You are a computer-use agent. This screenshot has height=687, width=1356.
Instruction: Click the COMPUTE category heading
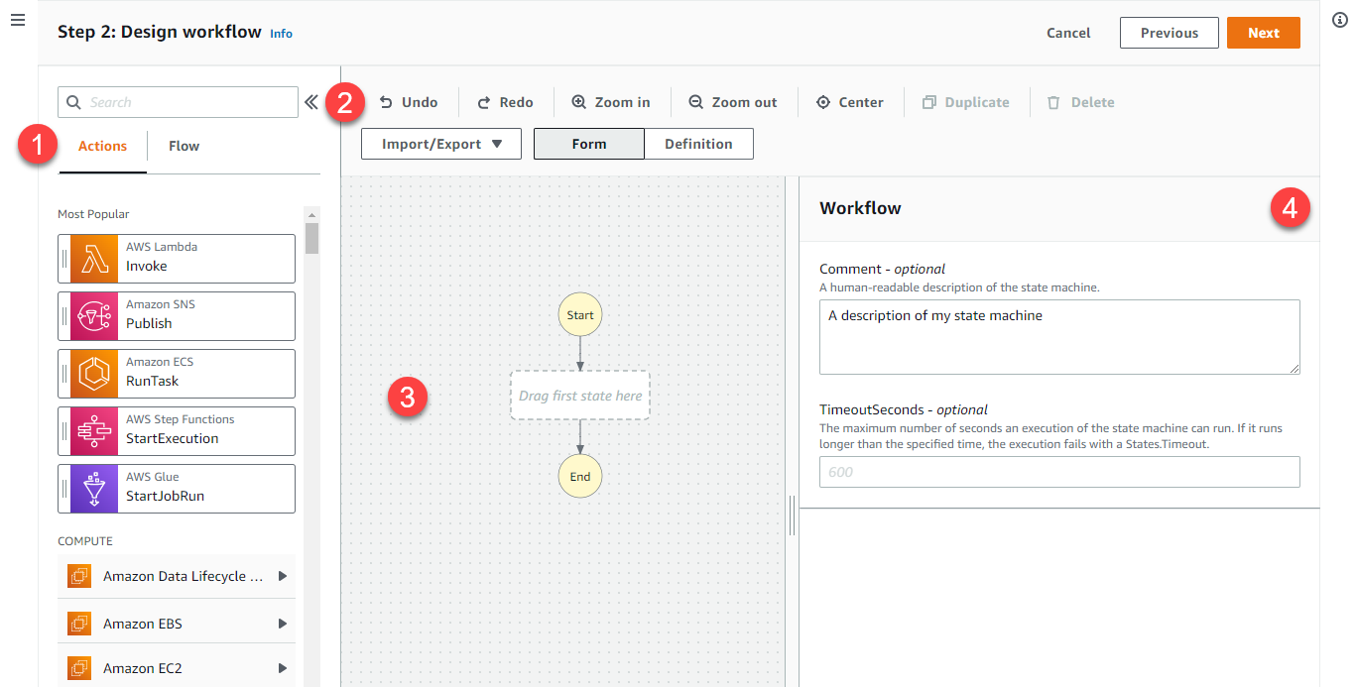[85, 541]
